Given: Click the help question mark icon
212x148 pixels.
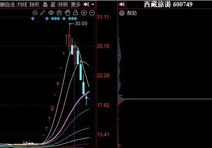Looking at the screenshot, I should point(122,13).
